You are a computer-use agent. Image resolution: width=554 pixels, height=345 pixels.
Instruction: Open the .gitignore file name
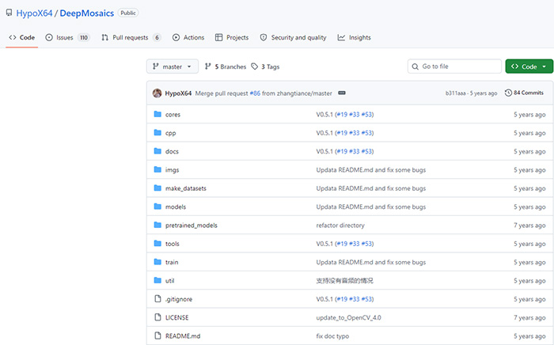[179, 299]
